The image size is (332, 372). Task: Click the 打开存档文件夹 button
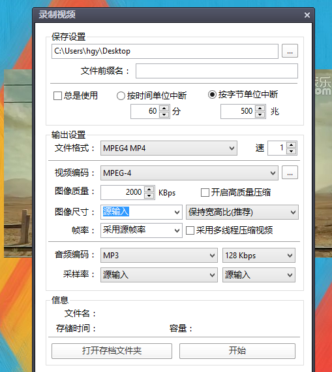point(112,351)
